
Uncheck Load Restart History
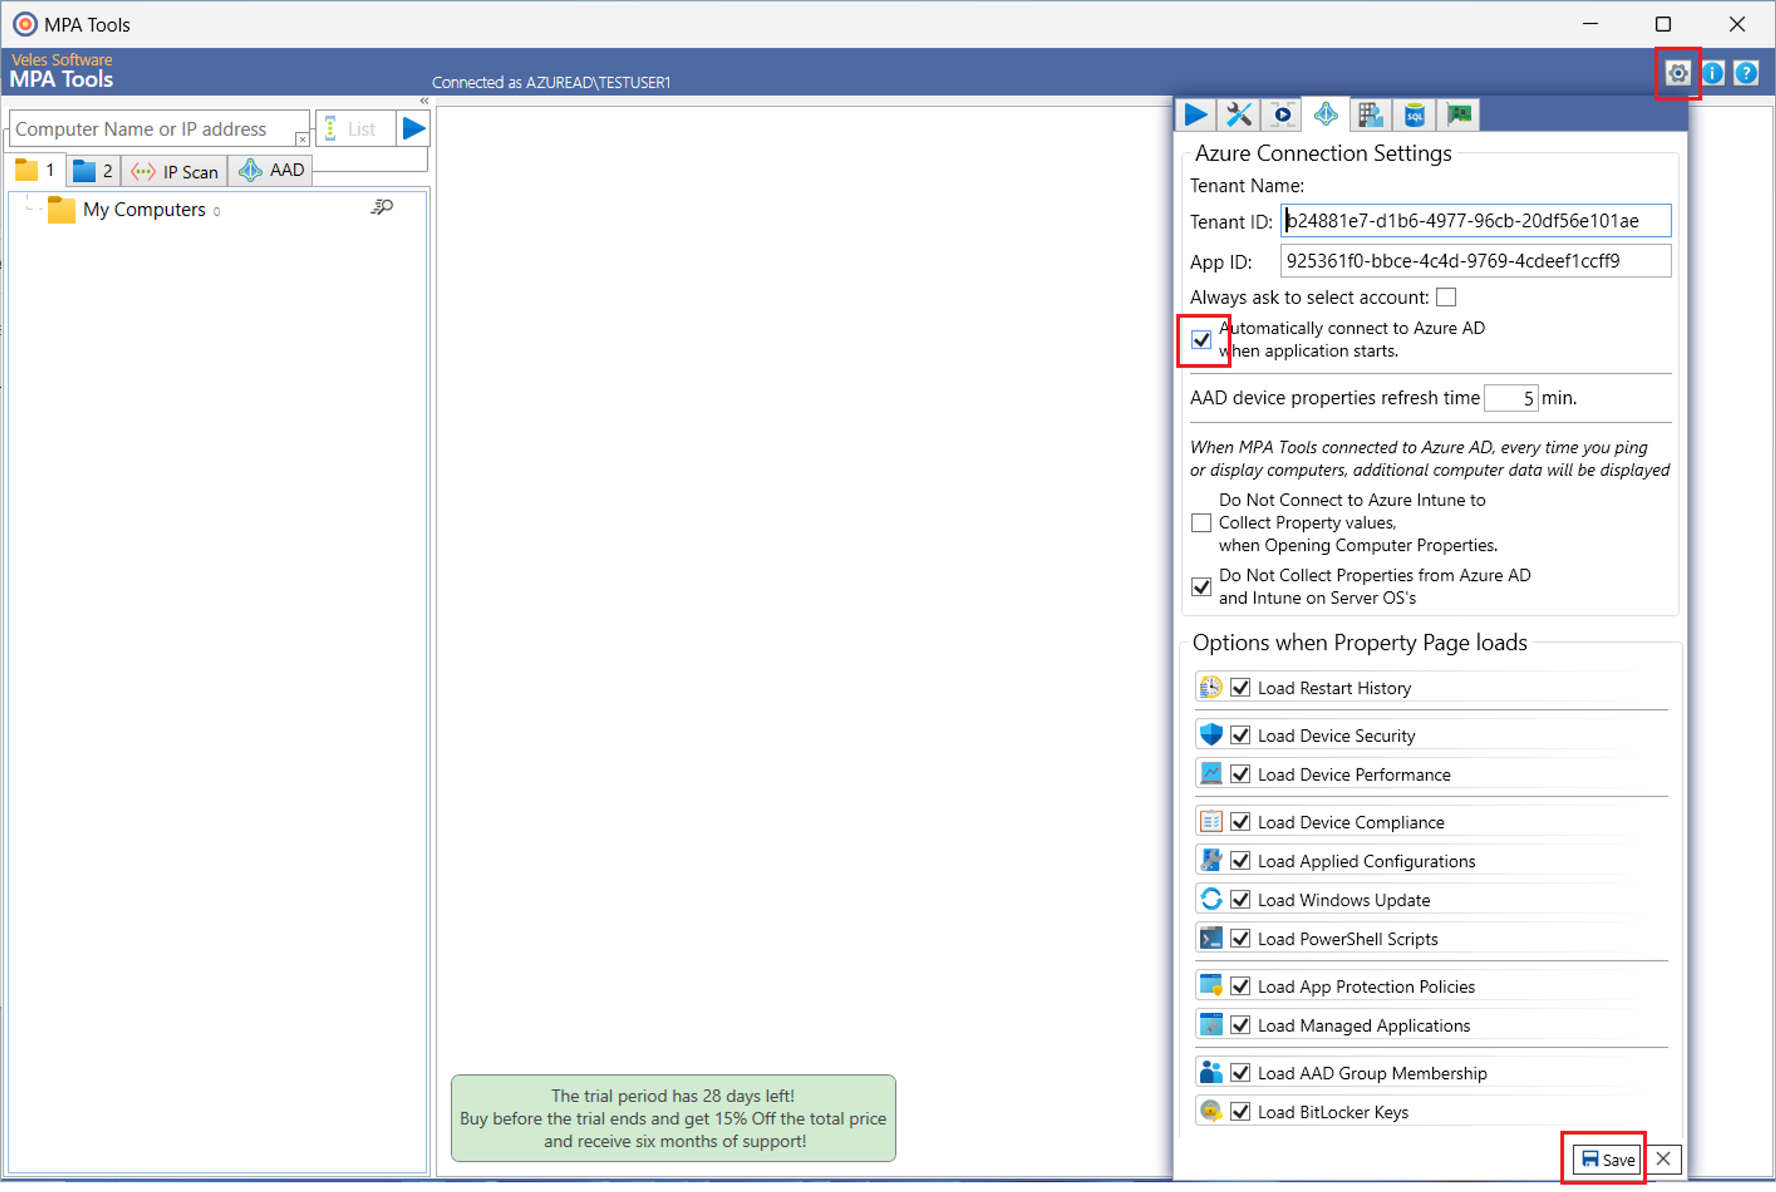coord(1240,688)
